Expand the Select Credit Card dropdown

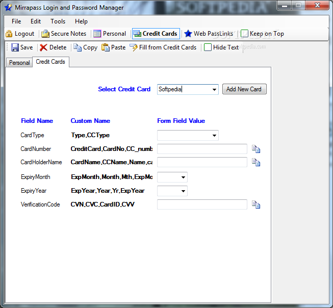point(214,89)
